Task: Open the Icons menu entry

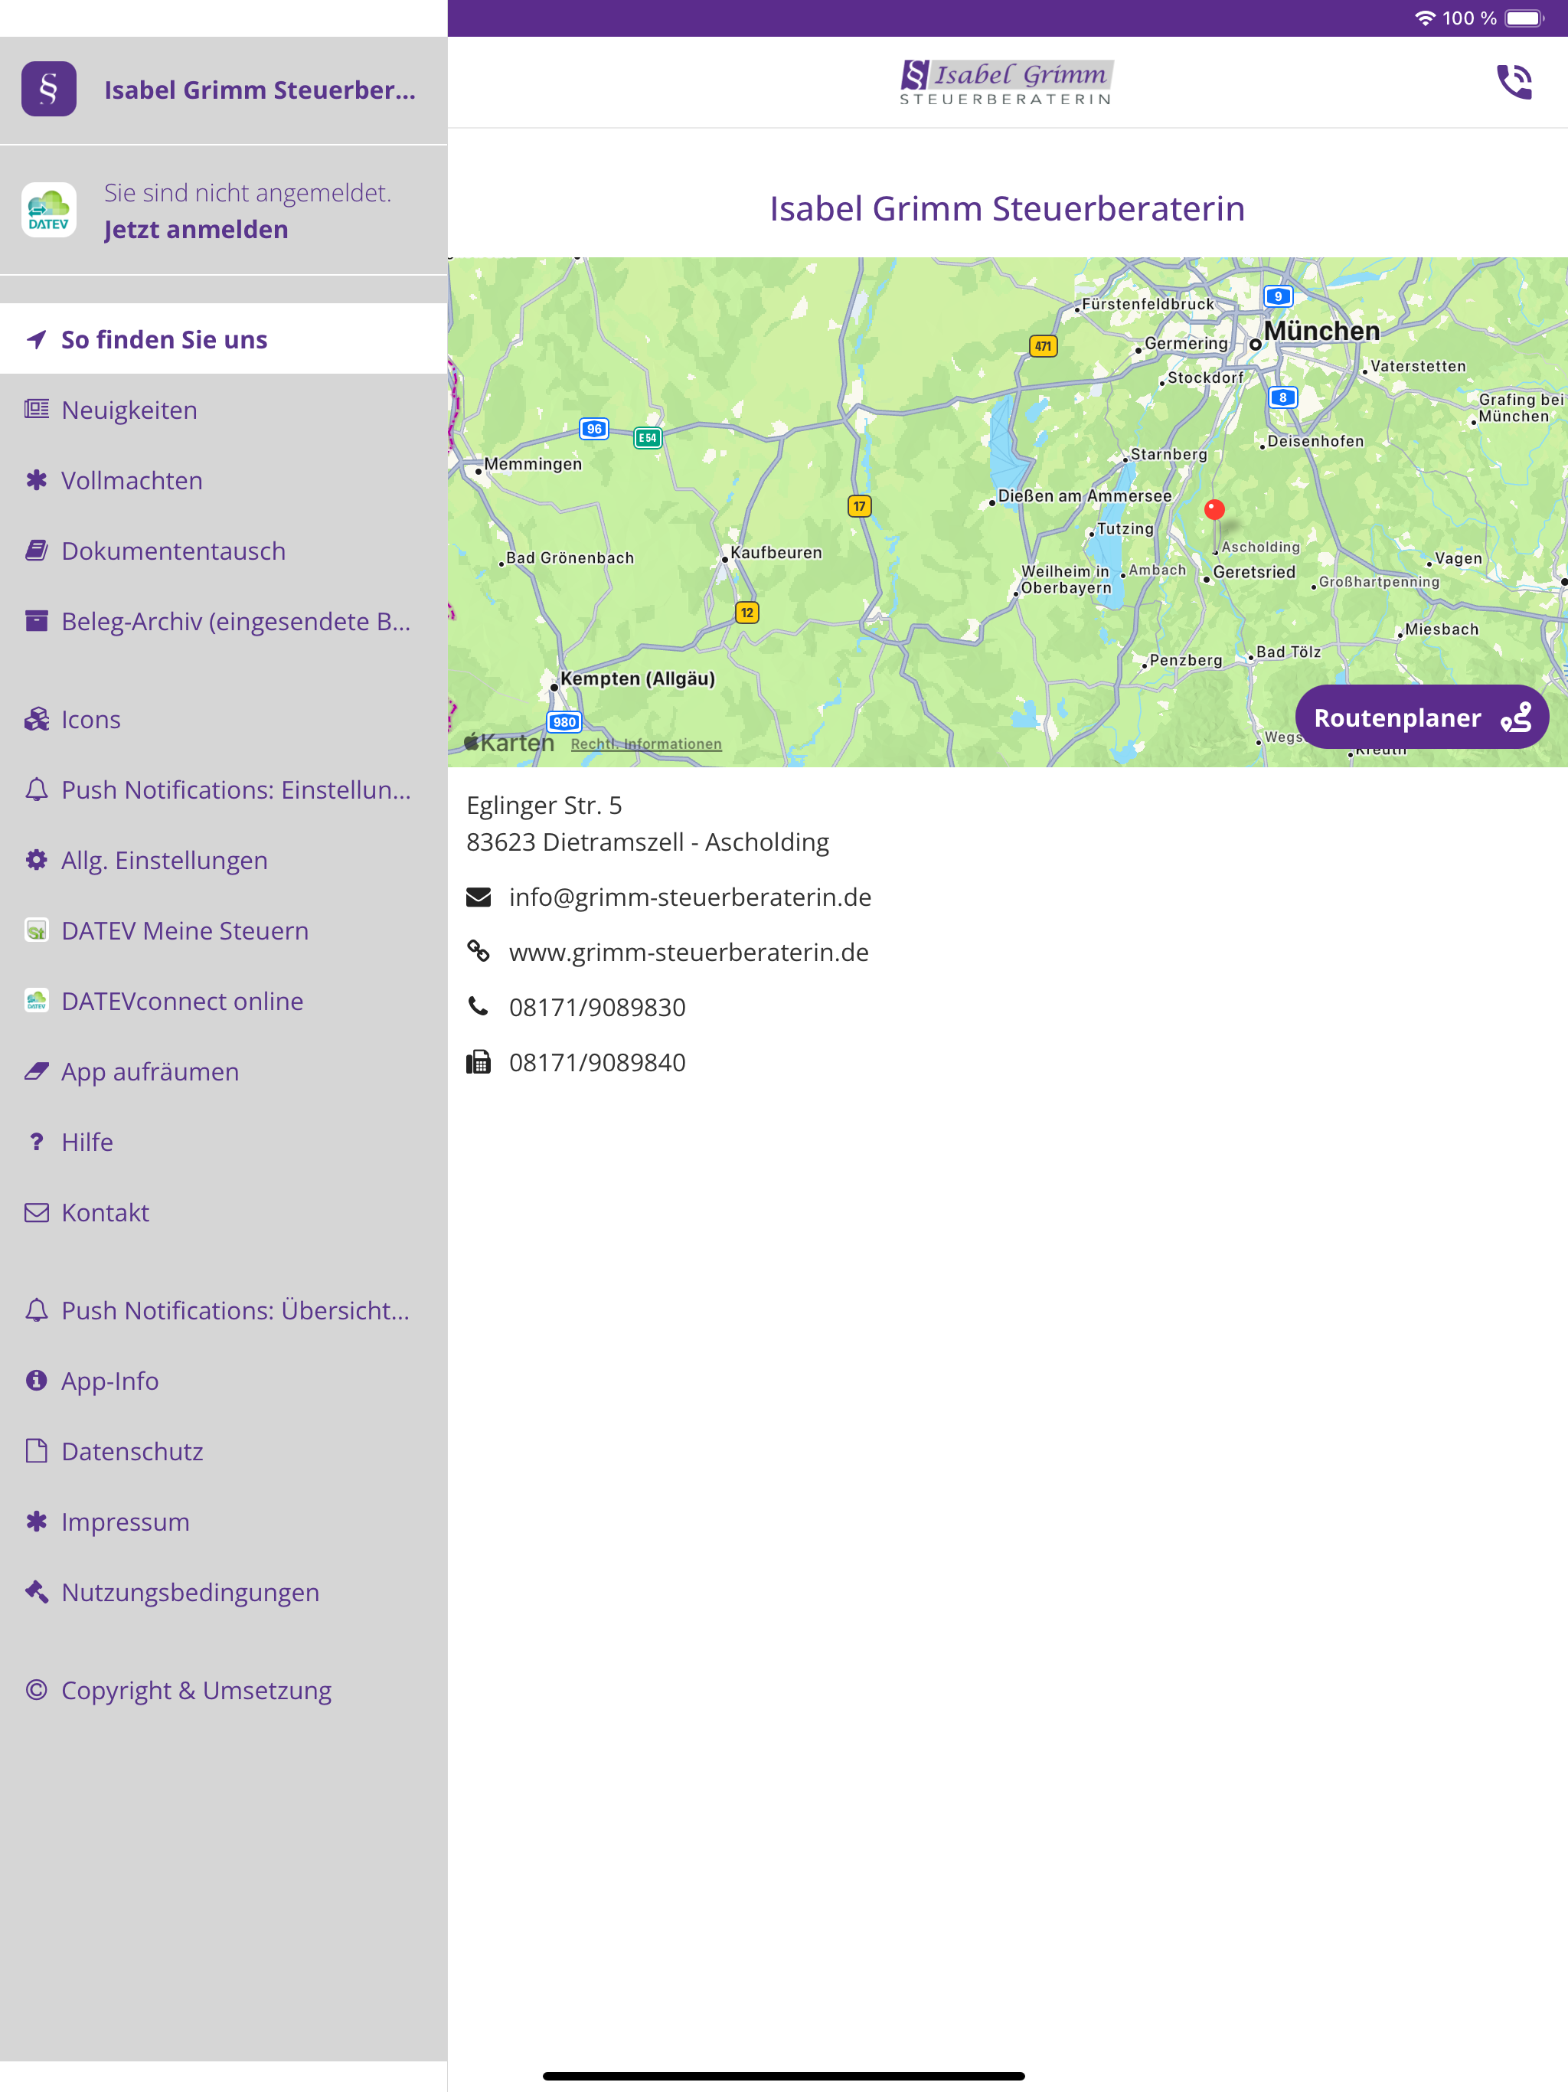Action: [224, 720]
